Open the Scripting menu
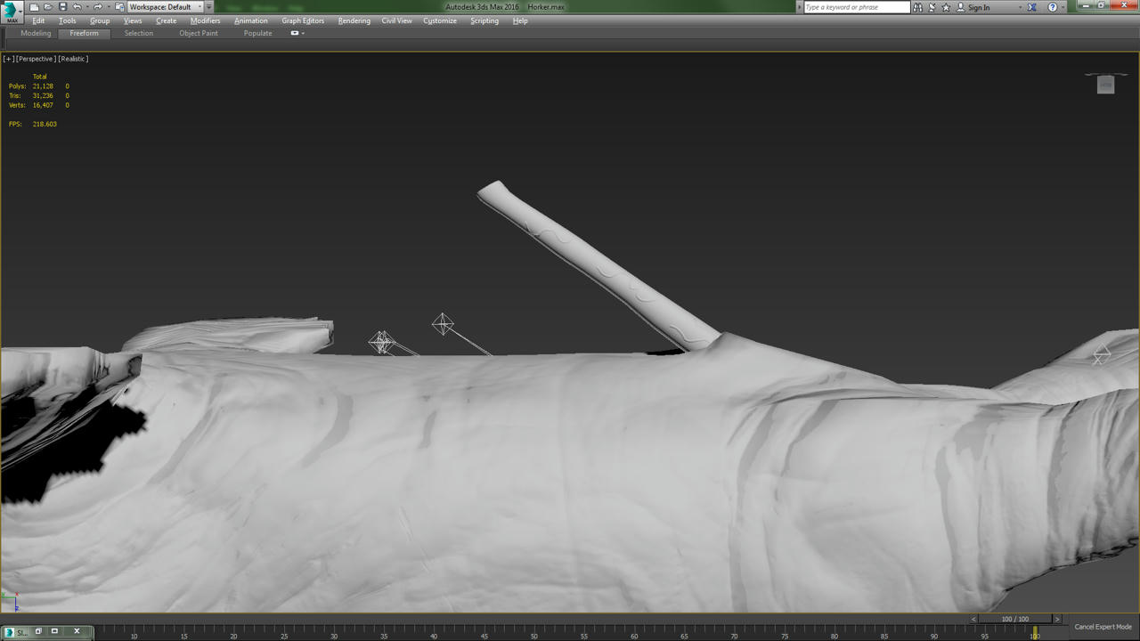Screen dimensions: 1140x641 484,20
